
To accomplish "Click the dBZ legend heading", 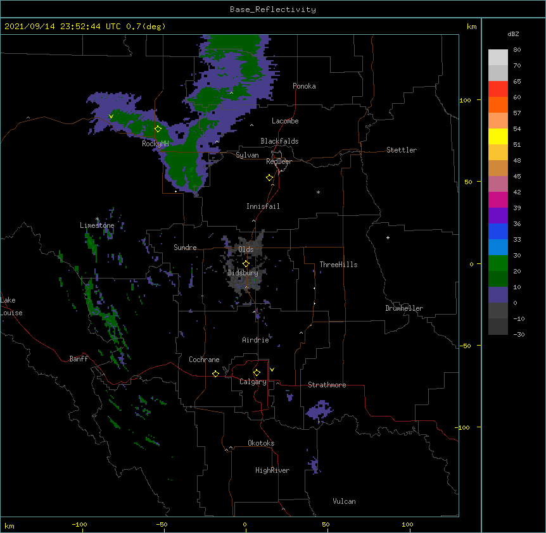I will tap(513, 34).
